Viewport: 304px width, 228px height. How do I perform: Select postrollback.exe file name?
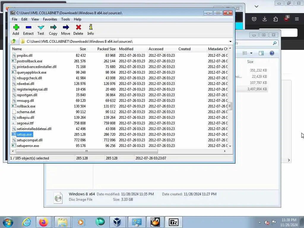[29, 61]
